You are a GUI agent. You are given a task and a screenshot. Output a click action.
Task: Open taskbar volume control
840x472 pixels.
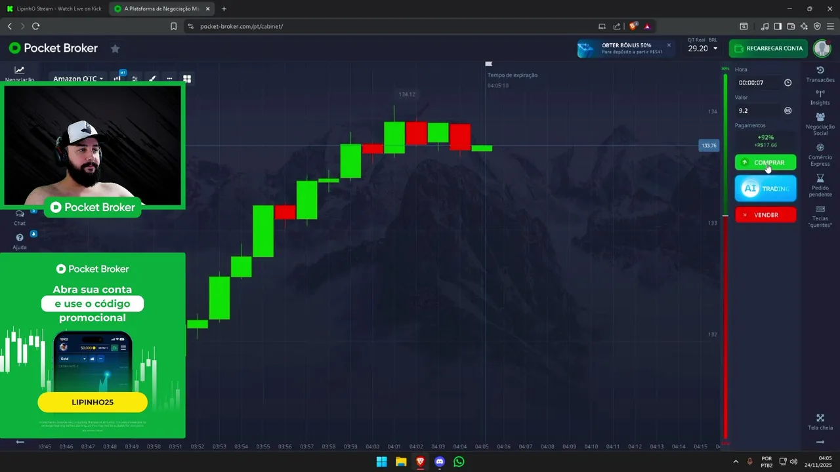tap(794, 462)
